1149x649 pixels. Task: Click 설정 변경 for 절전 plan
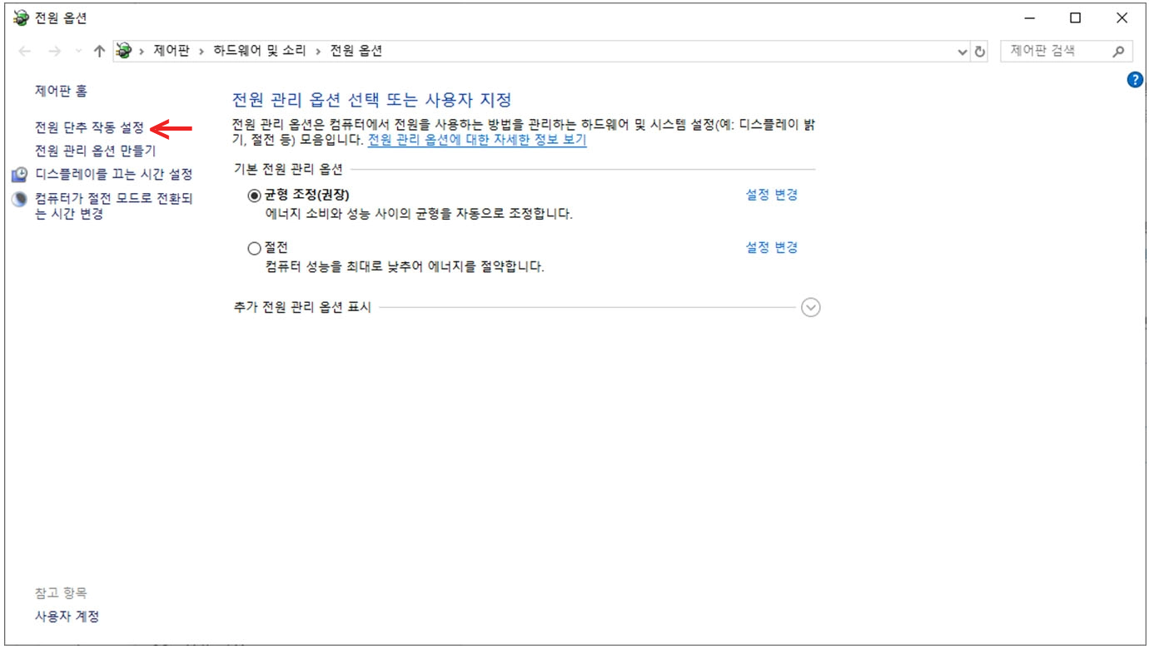point(772,247)
